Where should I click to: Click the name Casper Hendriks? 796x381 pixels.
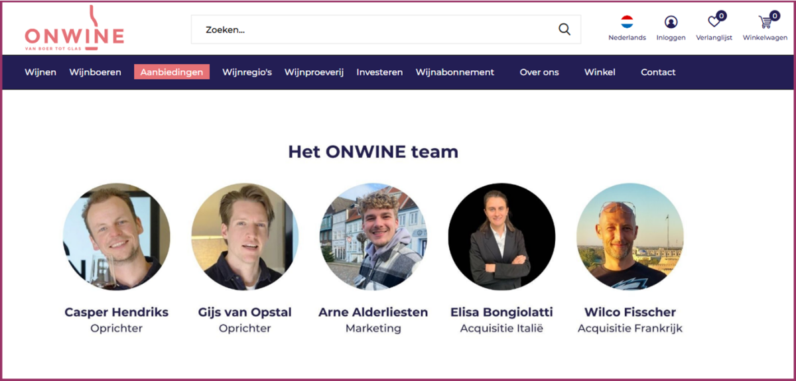[117, 312]
